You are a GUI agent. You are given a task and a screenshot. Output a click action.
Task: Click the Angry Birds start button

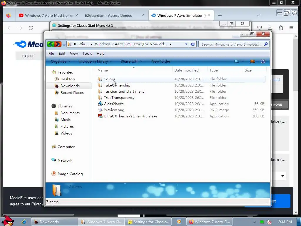(x=8, y=221)
